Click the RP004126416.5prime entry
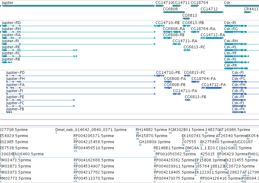This screenshot has height=183, width=259. click(220, 178)
